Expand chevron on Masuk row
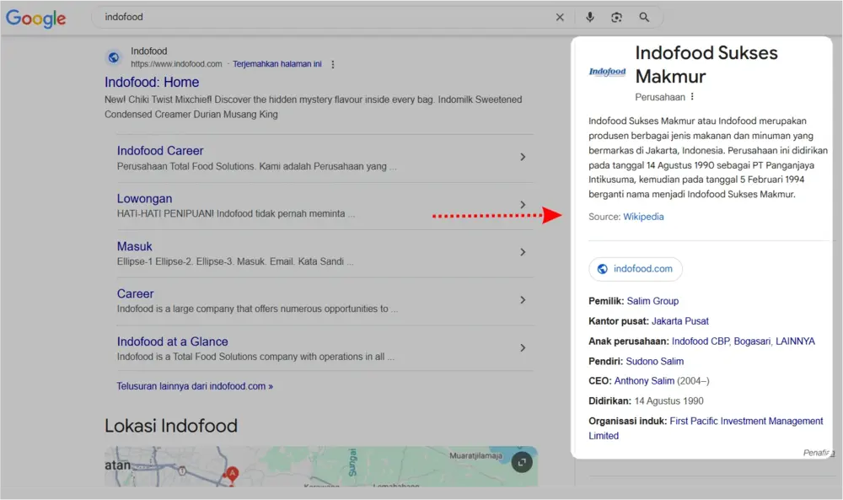 click(523, 252)
